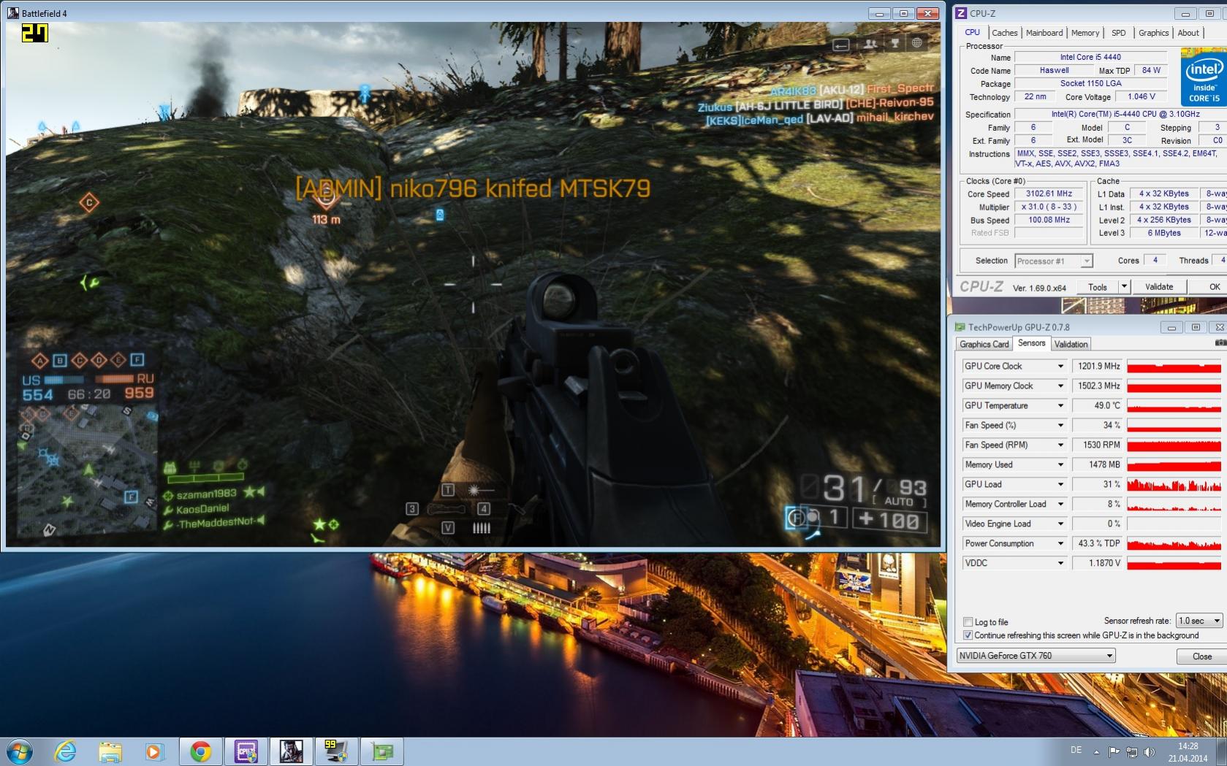Open the VDDC sensor dropdown
This screenshot has width=1227, height=766.
click(x=1060, y=563)
